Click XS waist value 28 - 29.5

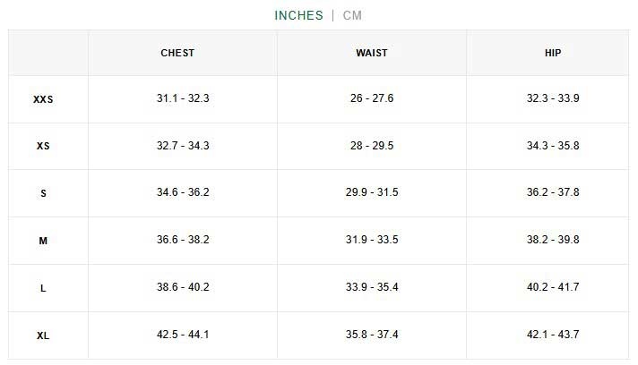372,146
